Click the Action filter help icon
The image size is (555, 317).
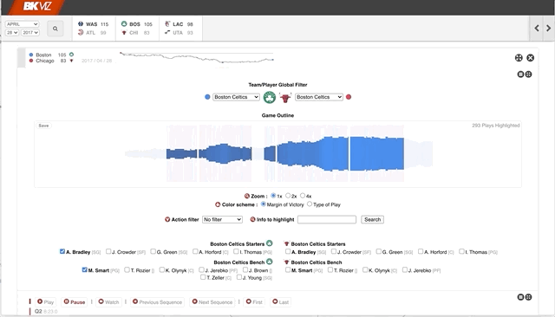tap(167, 219)
